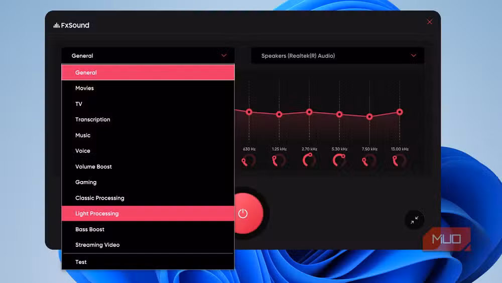Apply the Volume Boost preset
The width and height of the screenshot is (502, 283).
148,167
